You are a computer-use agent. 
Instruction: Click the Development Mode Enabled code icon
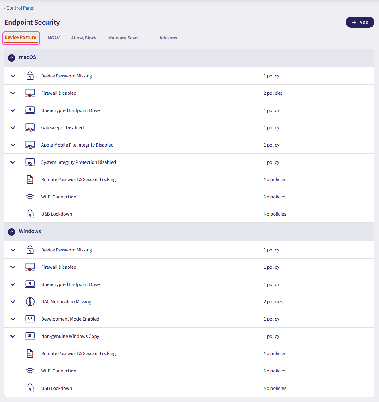coord(30,319)
